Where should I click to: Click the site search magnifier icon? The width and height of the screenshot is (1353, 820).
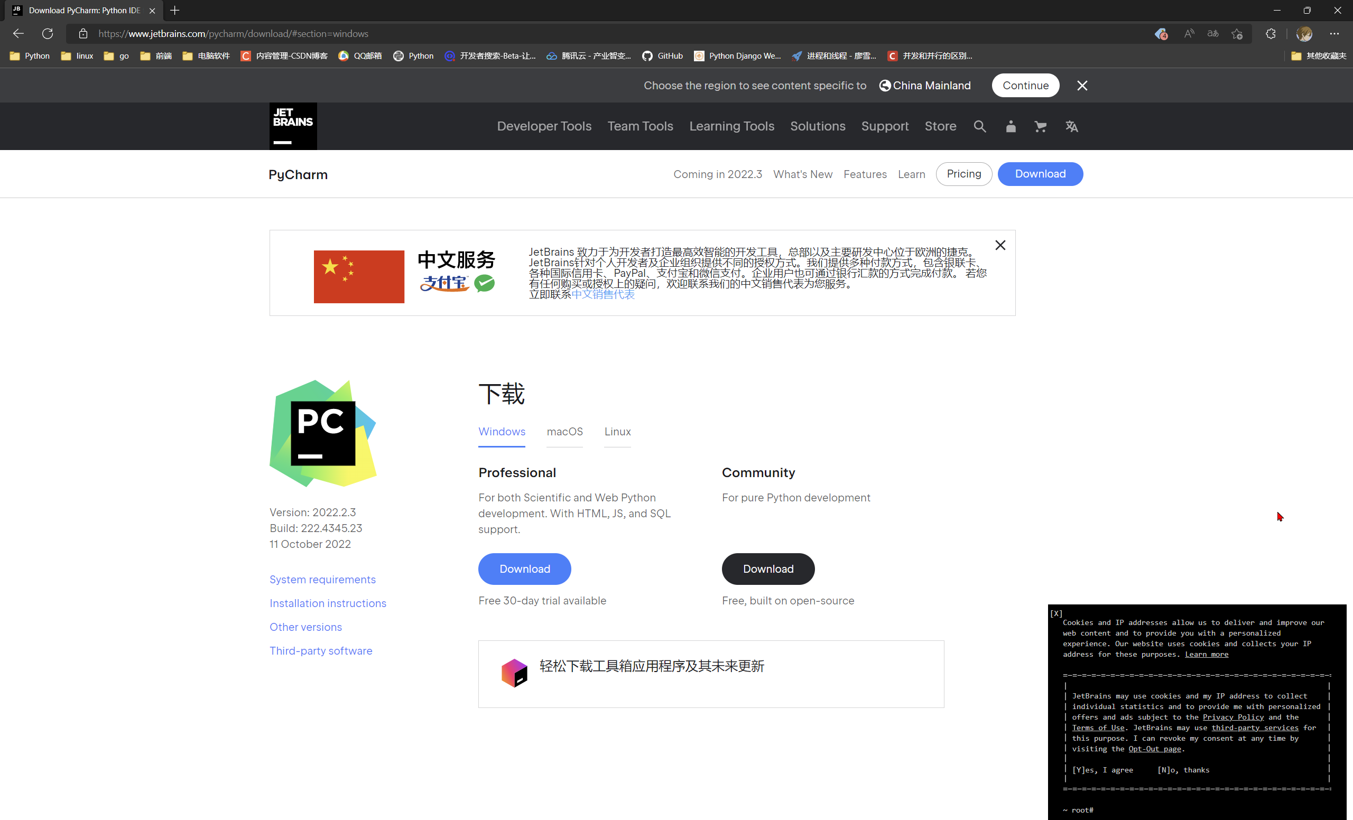click(980, 127)
